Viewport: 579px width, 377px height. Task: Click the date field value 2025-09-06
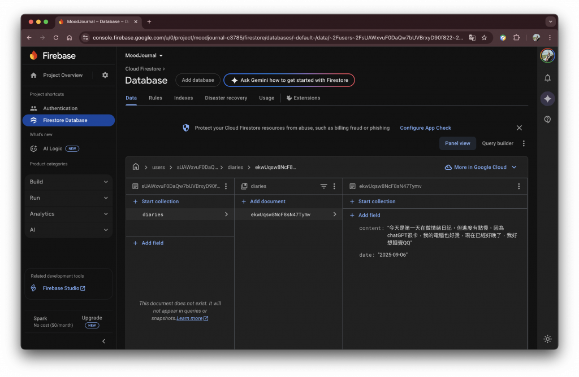coord(392,255)
